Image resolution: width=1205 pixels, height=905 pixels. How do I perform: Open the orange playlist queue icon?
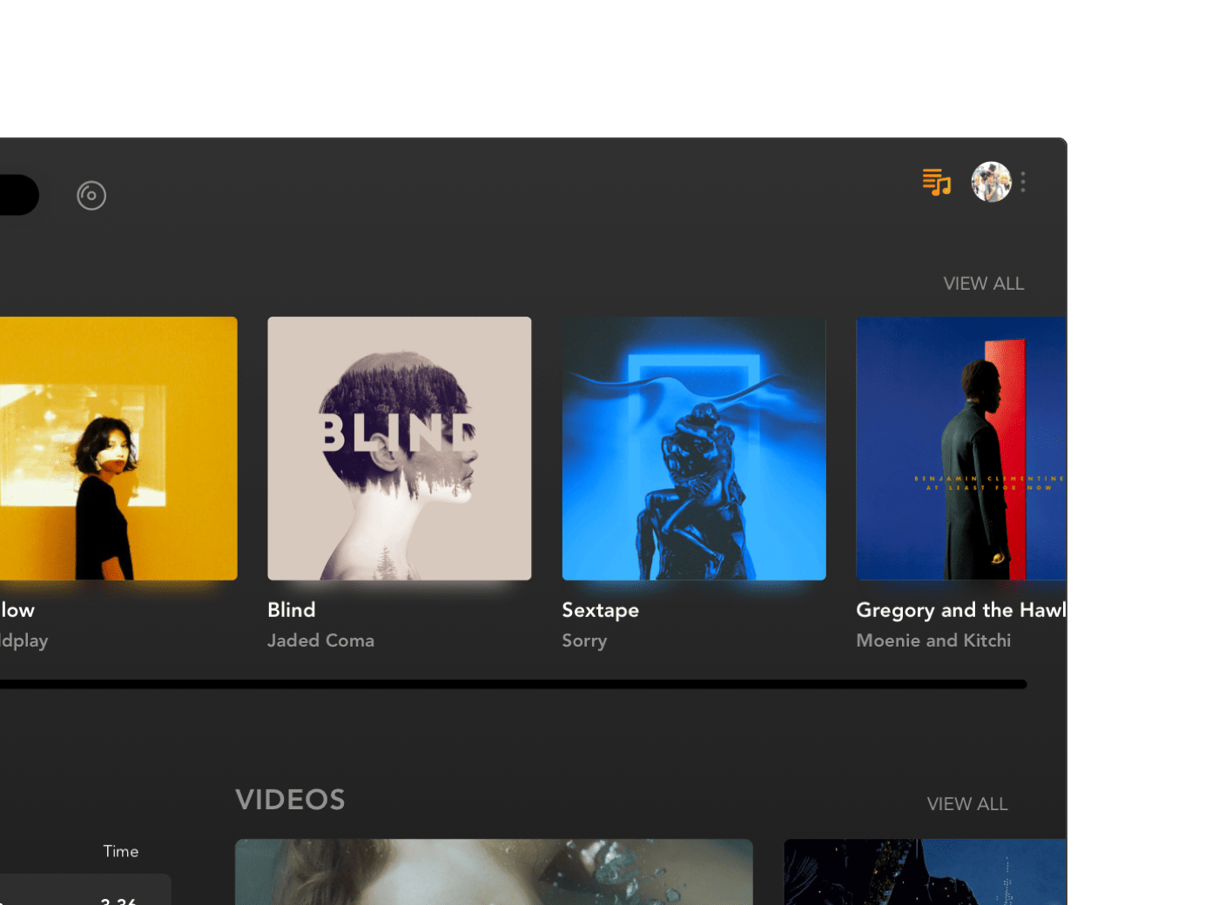(937, 182)
